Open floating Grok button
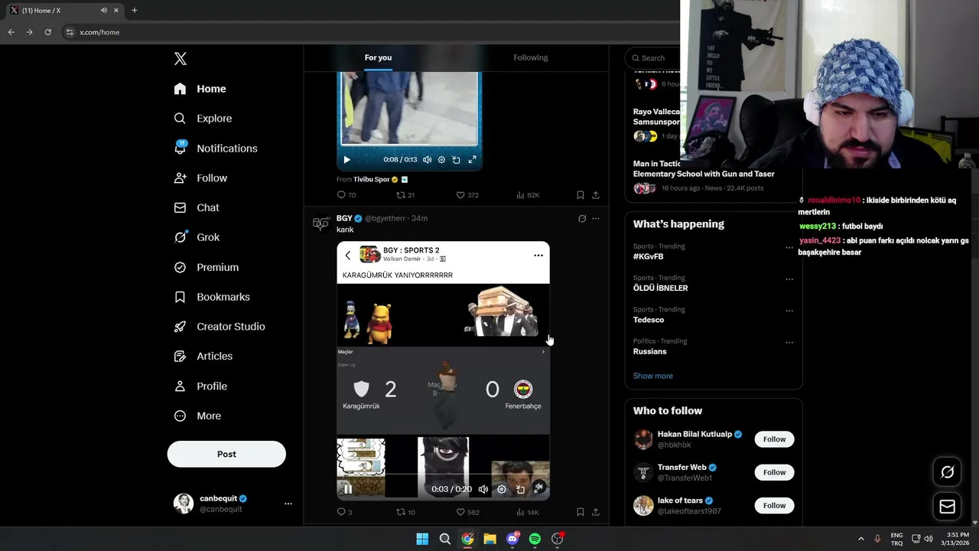Viewport: 979px width, 551px height. (947, 472)
